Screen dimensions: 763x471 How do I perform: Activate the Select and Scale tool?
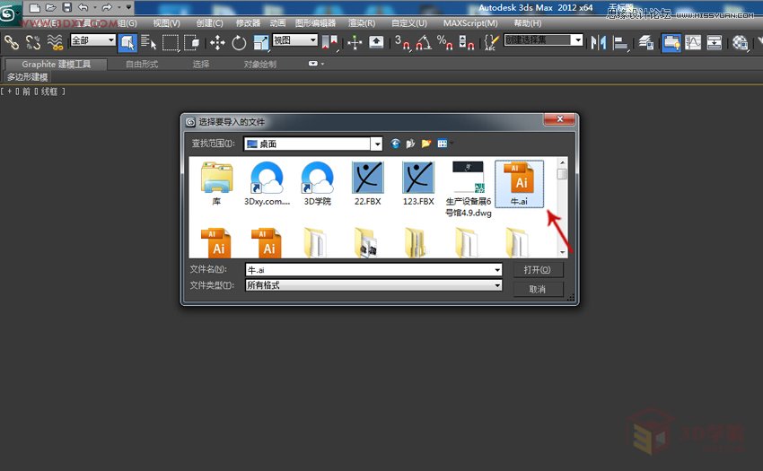coord(260,43)
